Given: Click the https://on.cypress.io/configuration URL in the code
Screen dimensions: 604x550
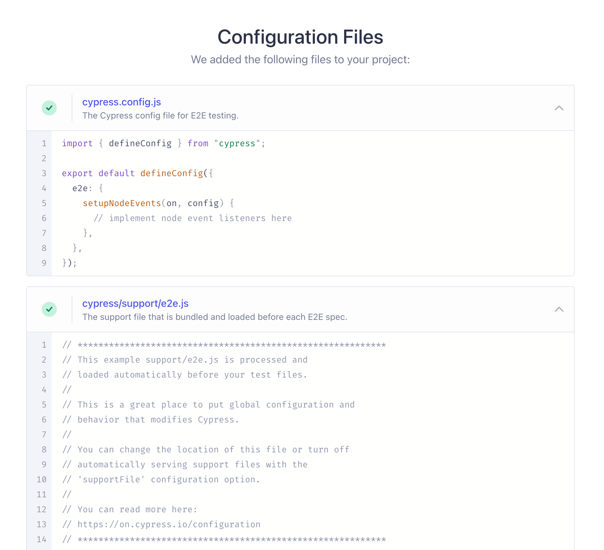Looking at the screenshot, I should pos(169,524).
